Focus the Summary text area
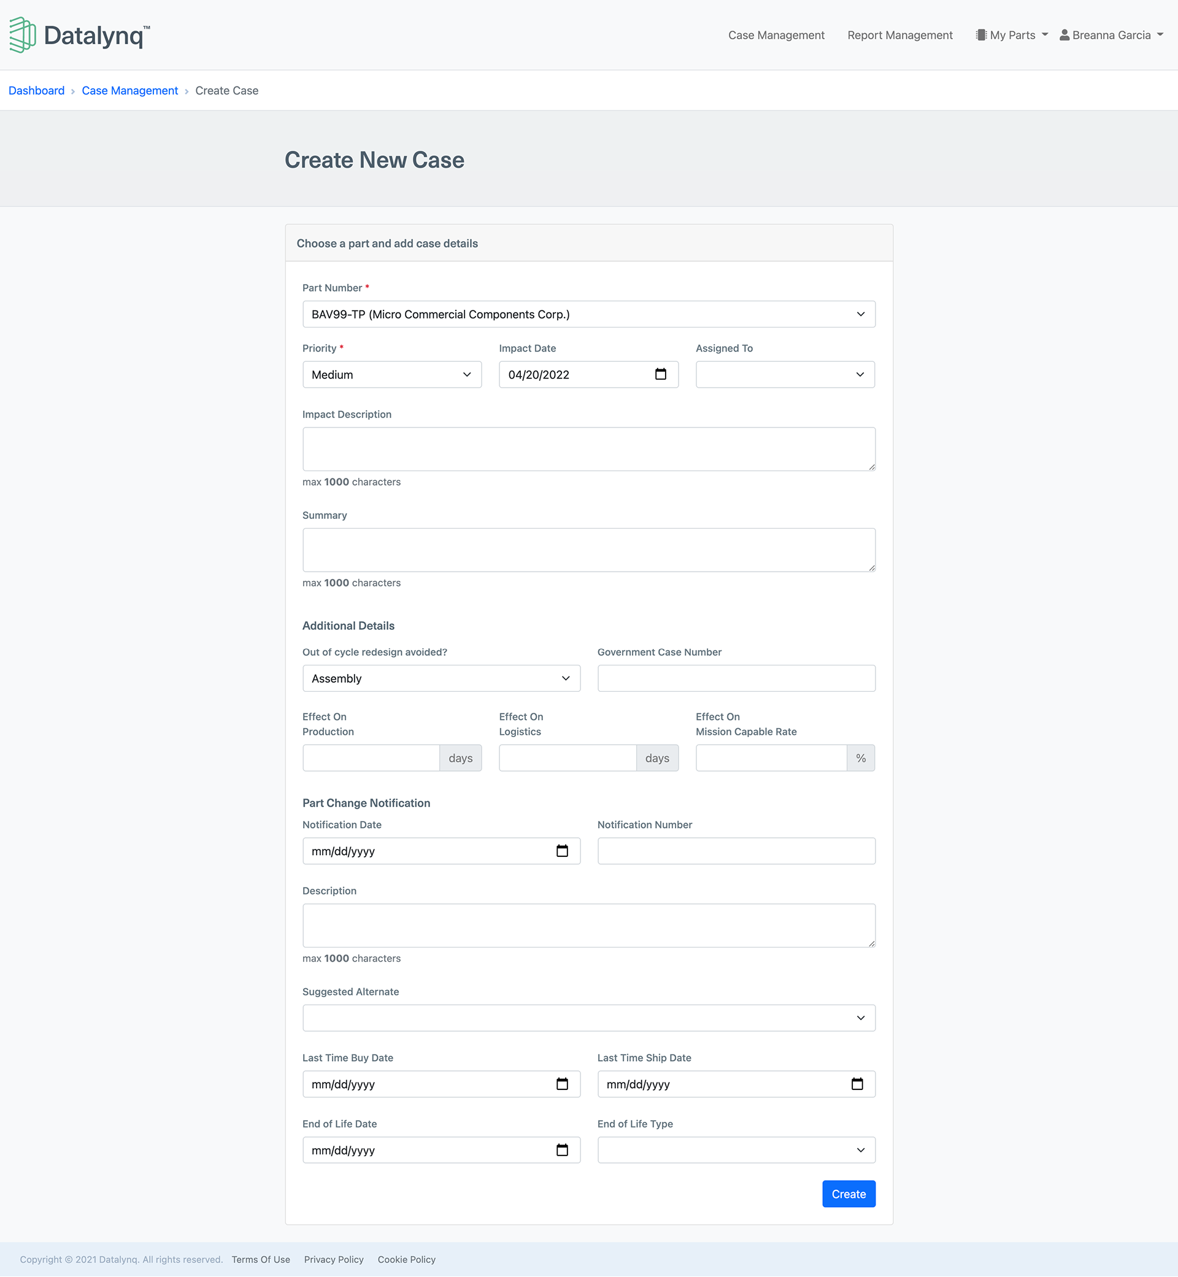1178x1277 pixels. [589, 550]
